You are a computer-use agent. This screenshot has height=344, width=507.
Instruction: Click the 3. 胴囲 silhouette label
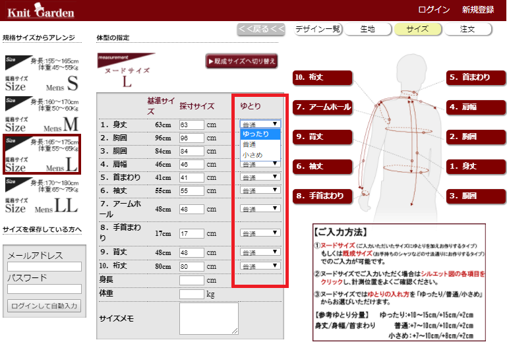(x=476, y=196)
